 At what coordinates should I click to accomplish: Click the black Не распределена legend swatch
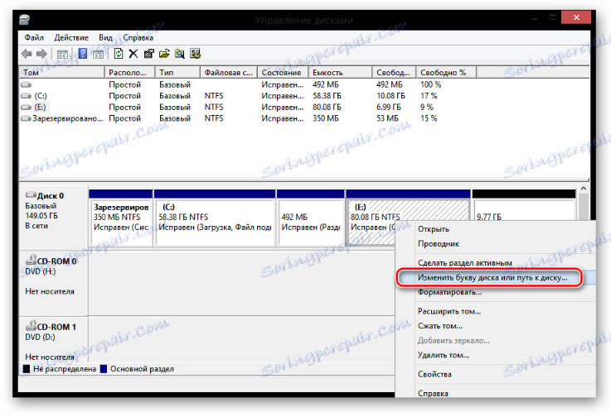(x=27, y=369)
